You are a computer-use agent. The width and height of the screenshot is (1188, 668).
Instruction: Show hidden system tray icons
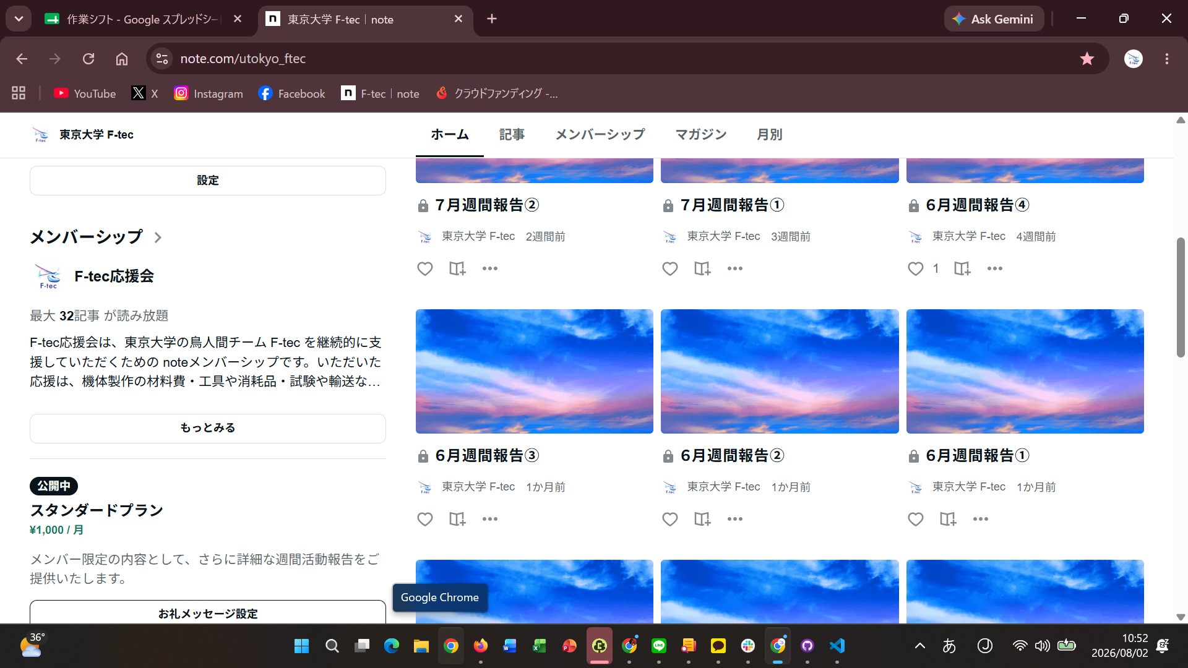click(920, 646)
